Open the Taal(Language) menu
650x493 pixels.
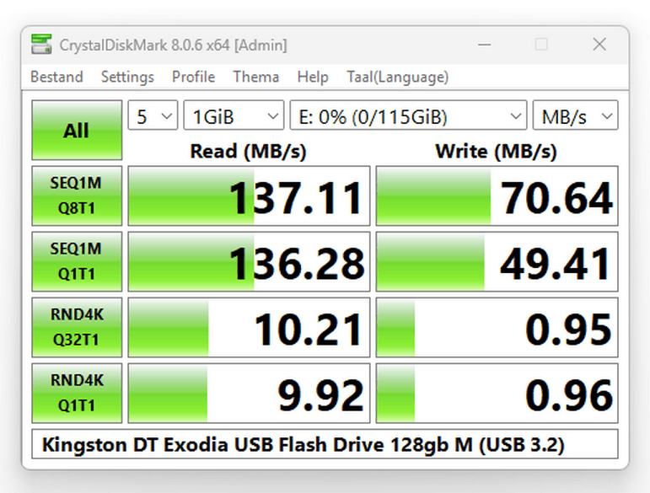[398, 77]
